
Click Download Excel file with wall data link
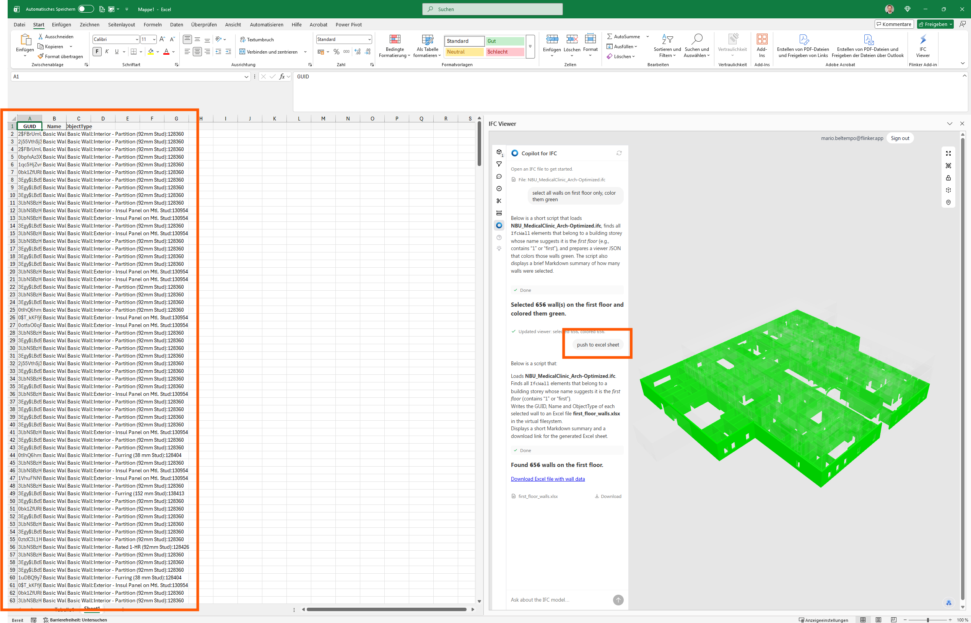(x=548, y=479)
